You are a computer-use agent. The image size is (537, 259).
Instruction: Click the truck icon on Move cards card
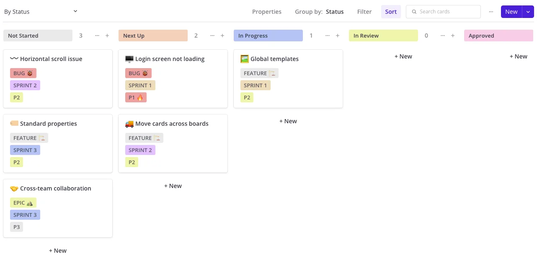[129, 124]
